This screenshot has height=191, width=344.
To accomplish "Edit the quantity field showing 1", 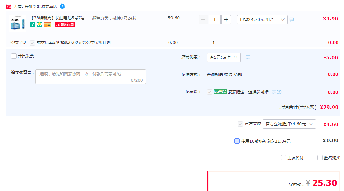I will pyautogui.click(x=215, y=20).
